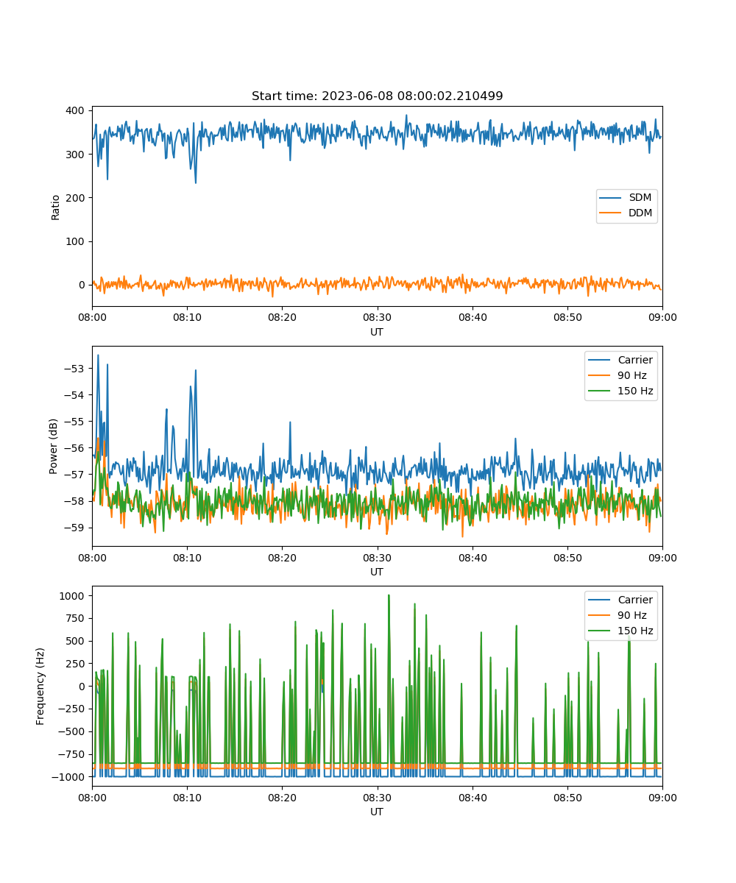Click the 08:10 tick under the Ratio plot
Screen dimensions: 736x883
coord(187,317)
